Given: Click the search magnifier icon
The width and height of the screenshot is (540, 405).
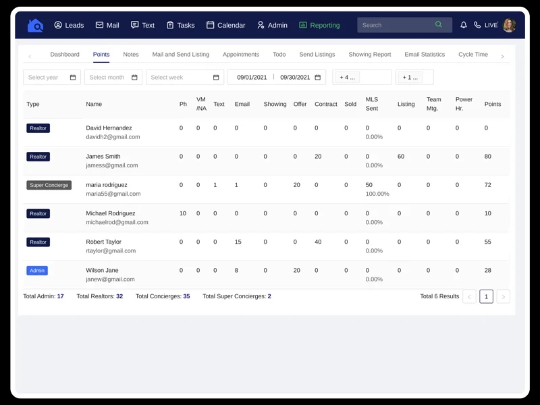Looking at the screenshot, I should click(x=438, y=24).
